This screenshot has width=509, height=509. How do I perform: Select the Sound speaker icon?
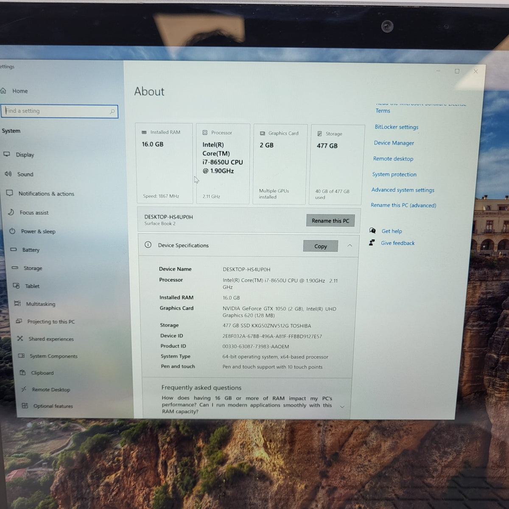(8, 174)
